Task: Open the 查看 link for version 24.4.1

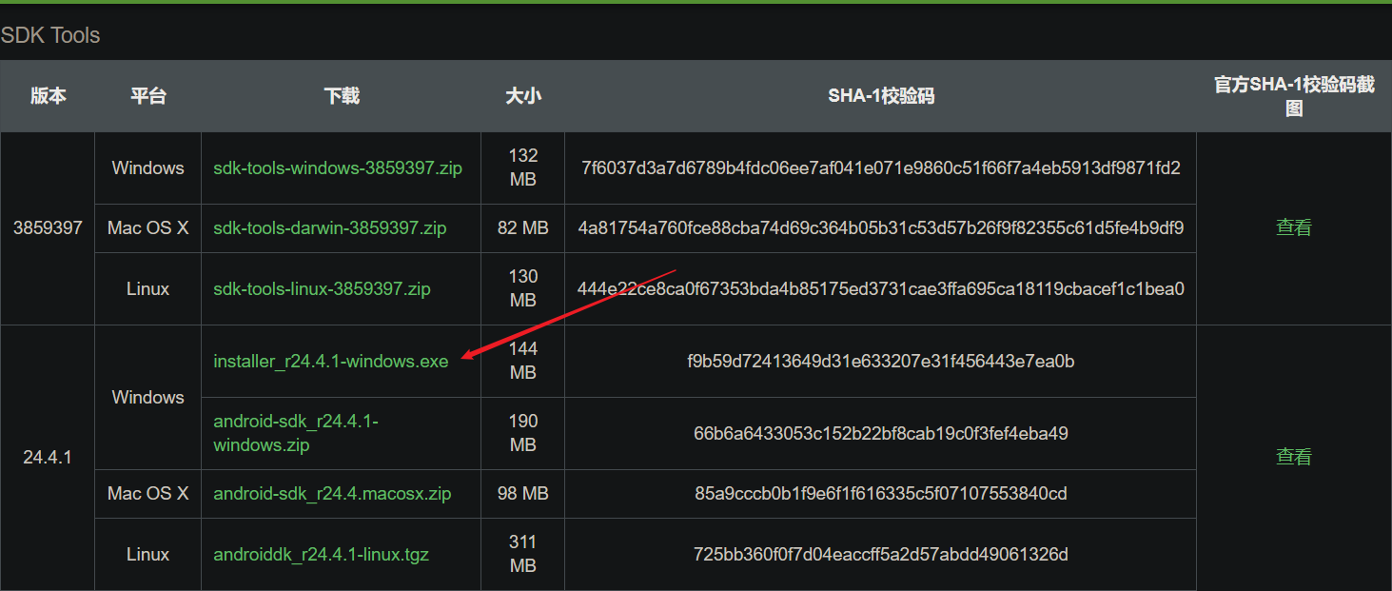Action: pos(1294,457)
